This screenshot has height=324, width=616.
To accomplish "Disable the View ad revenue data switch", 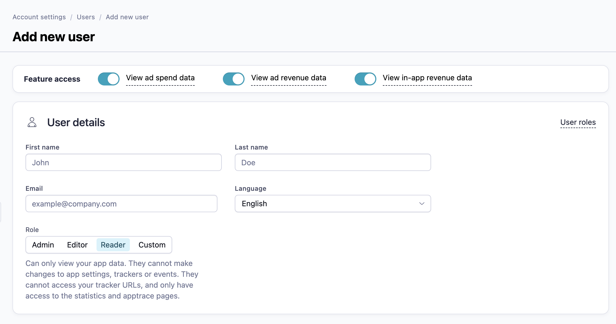I will click(x=233, y=79).
